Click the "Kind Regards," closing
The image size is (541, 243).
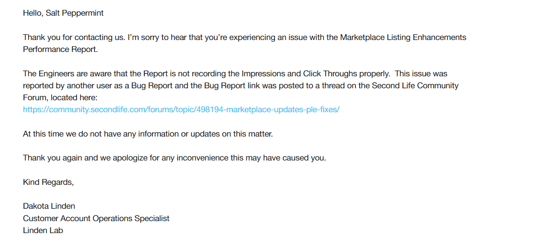click(x=48, y=182)
